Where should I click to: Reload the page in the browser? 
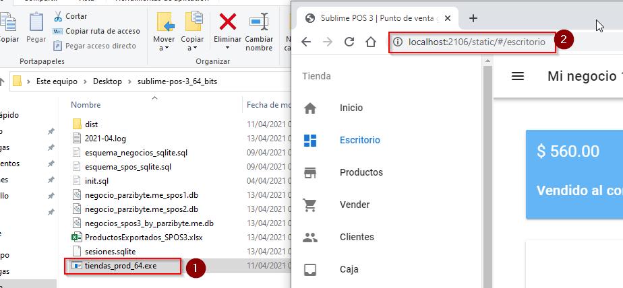pyautogui.click(x=349, y=42)
